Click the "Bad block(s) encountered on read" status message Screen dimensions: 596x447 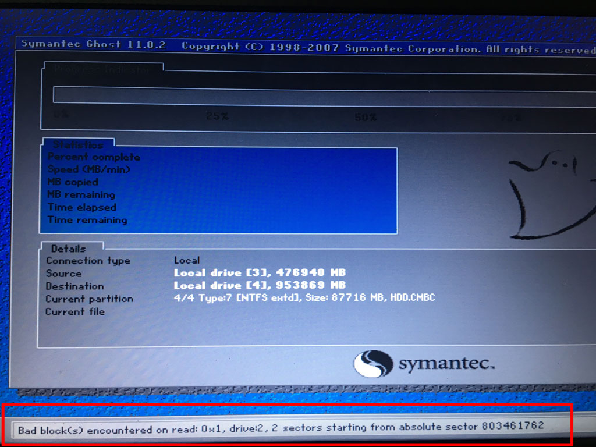click(281, 428)
